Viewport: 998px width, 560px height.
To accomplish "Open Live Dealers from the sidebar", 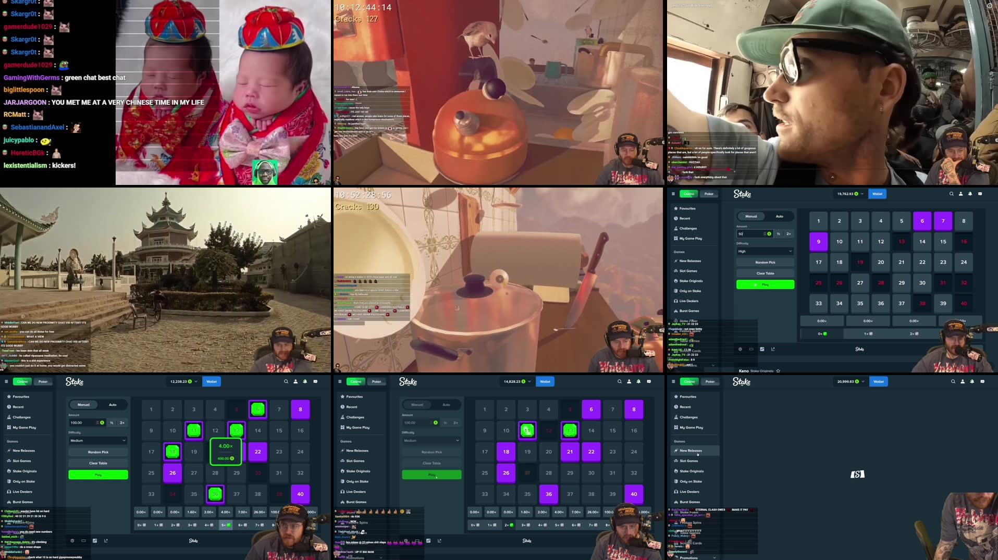I will [687, 301].
